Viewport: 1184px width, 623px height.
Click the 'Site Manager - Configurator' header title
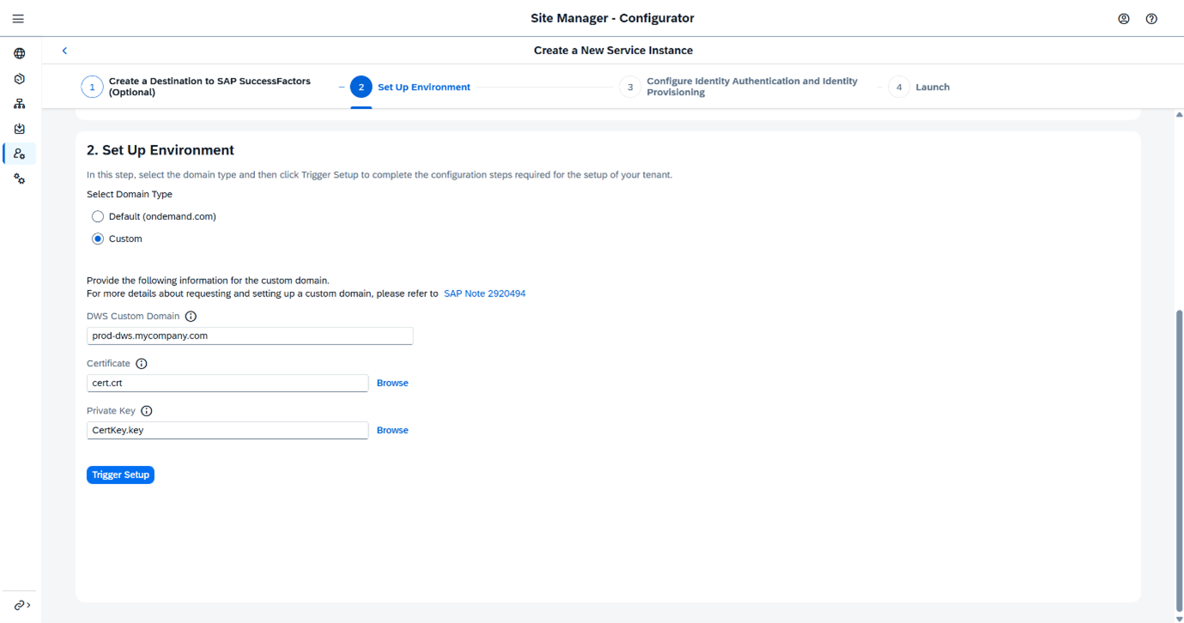[x=612, y=18]
